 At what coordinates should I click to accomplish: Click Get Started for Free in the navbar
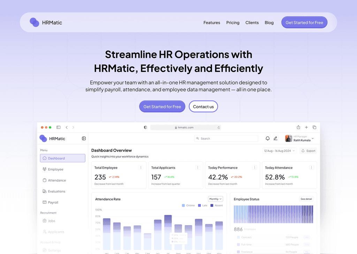(304, 22)
